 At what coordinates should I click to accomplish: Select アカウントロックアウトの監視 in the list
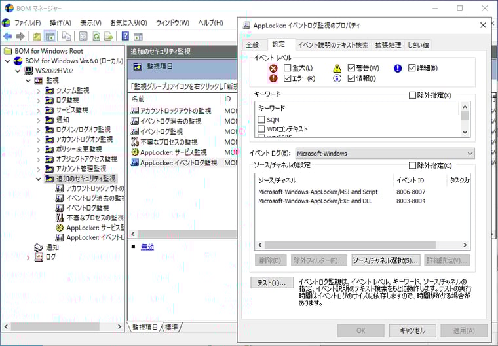(x=176, y=111)
